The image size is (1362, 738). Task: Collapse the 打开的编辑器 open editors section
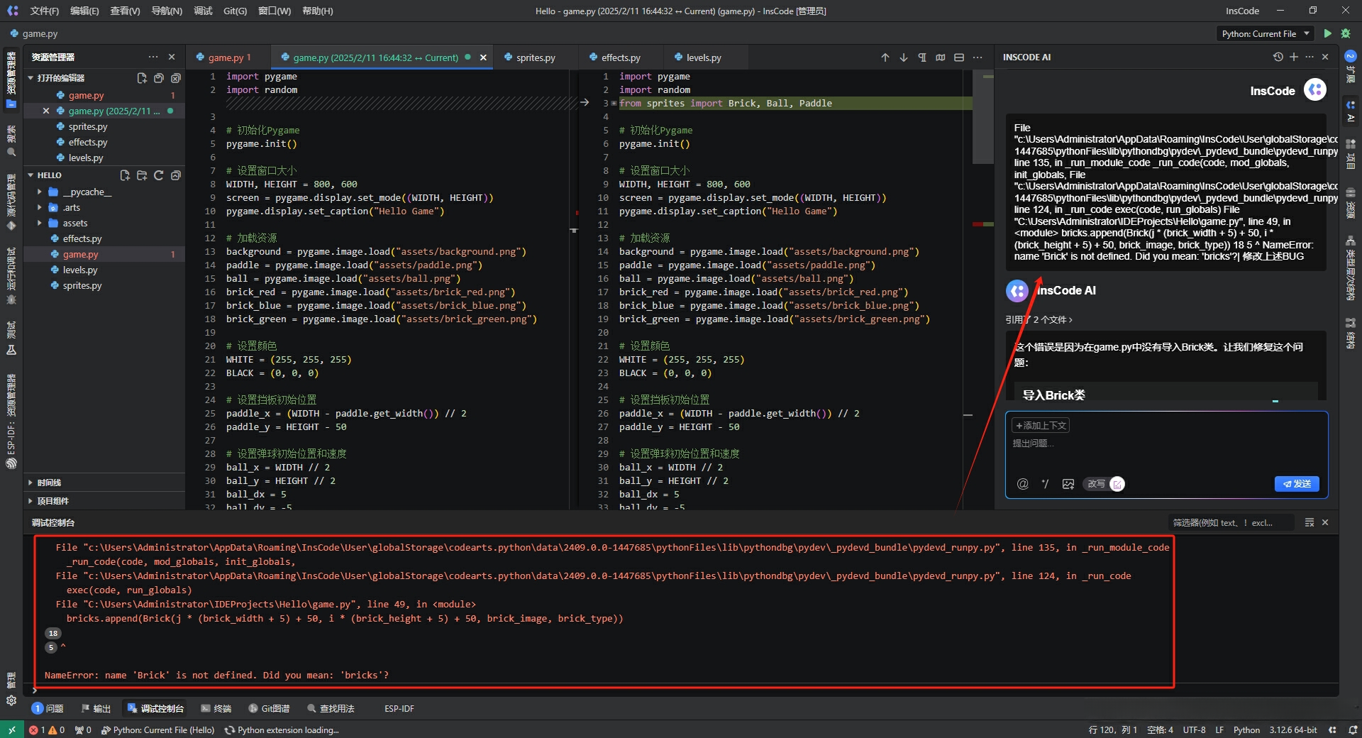point(60,78)
